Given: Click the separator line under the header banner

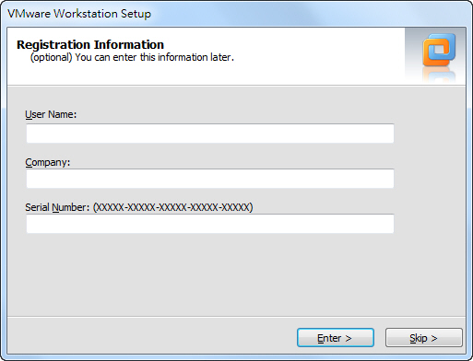Looking at the screenshot, I should 236,86.
